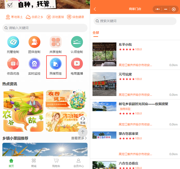The width and height of the screenshot is (180, 169).
Task: Open the 元号坑烤 store photo
Action: [x=104, y=84]
